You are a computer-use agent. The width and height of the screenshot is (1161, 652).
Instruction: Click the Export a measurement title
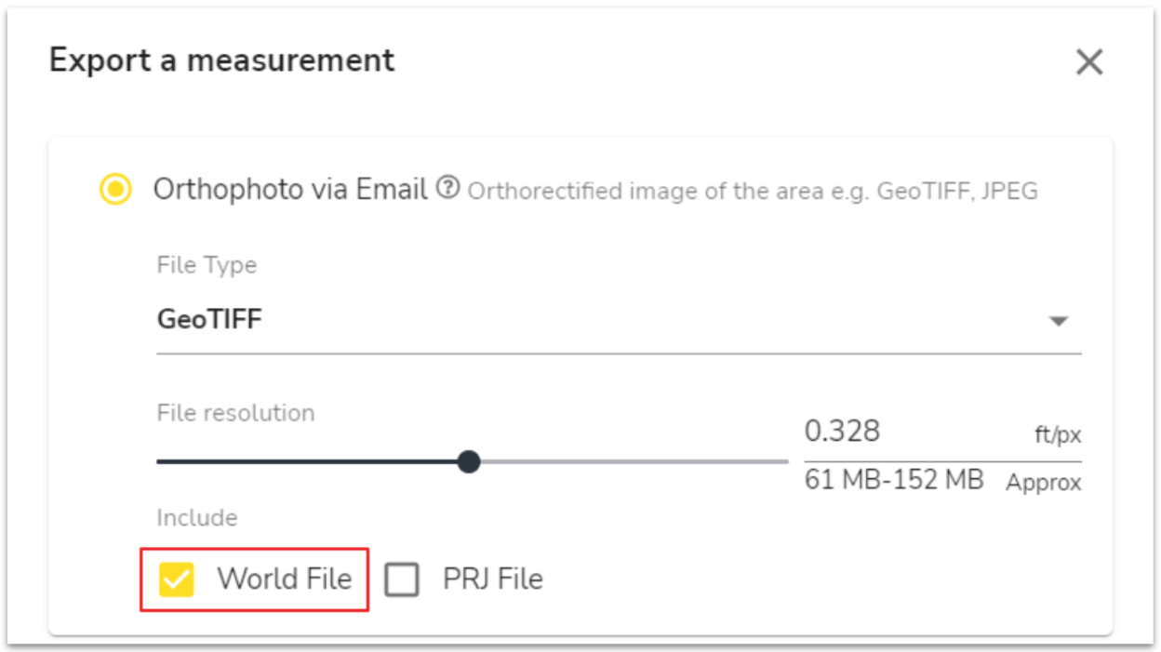coord(221,60)
